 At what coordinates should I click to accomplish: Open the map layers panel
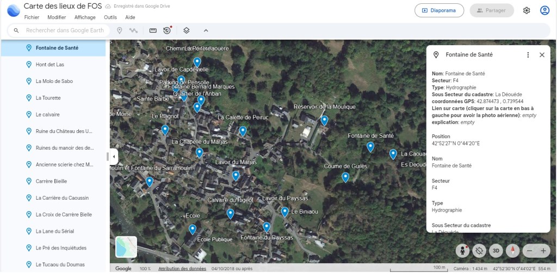tap(186, 30)
